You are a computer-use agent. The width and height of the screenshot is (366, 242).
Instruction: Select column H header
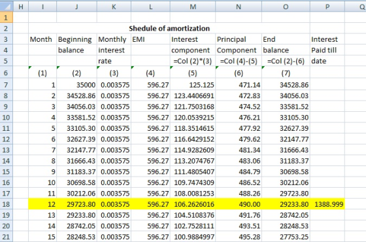pos(21,7)
